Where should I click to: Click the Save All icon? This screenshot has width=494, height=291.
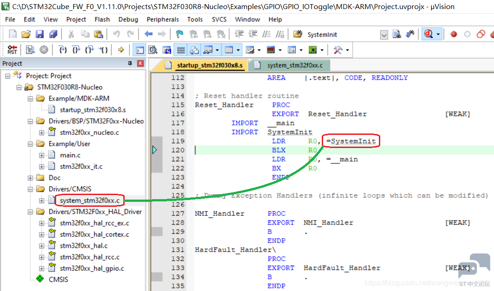[x=53, y=34]
